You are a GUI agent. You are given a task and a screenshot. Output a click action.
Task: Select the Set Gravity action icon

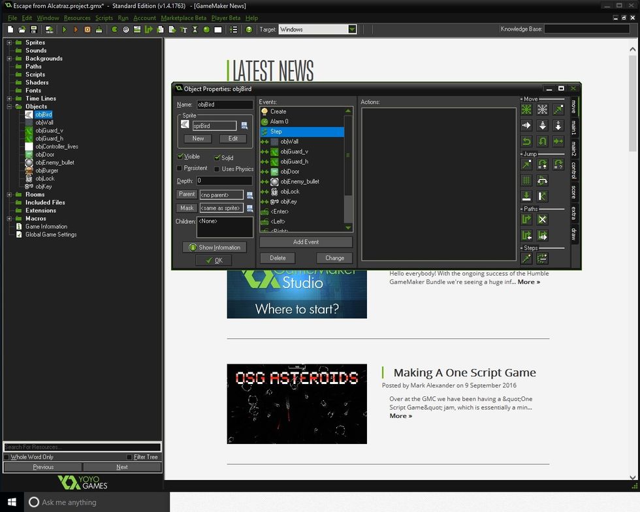[558, 125]
